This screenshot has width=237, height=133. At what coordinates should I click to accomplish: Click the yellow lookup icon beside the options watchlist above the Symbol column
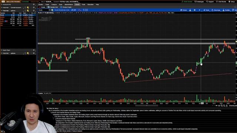point(28,11)
